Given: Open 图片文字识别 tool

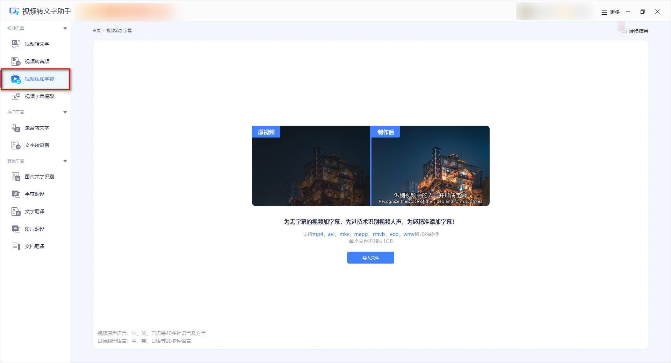Looking at the screenshot, I should pos(35,177).
